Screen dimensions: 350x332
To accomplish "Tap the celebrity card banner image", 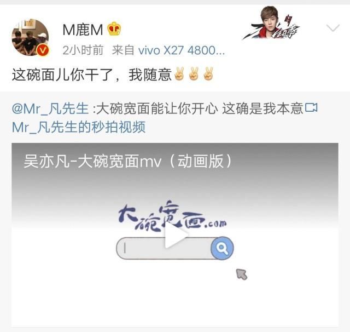I will click(271, 23).
